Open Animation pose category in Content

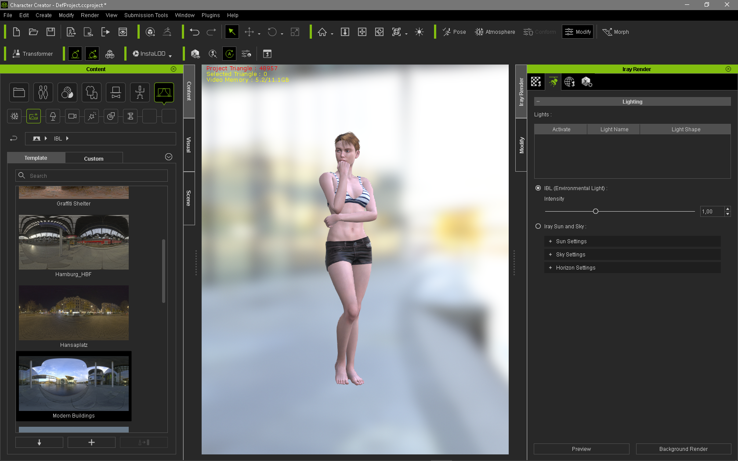coord(140,93)
